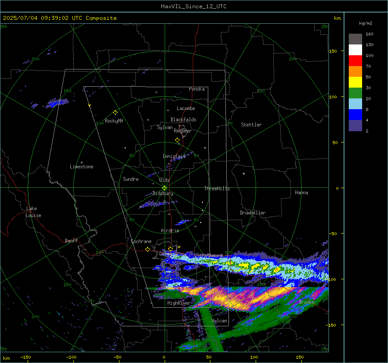Select the orange 50-70 legend swatch
This screenshot has width=388, height=363.
355,71
